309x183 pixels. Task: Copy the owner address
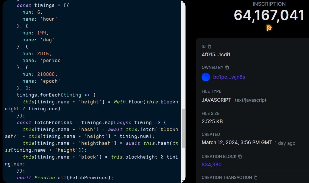click(x=227, y=67)
